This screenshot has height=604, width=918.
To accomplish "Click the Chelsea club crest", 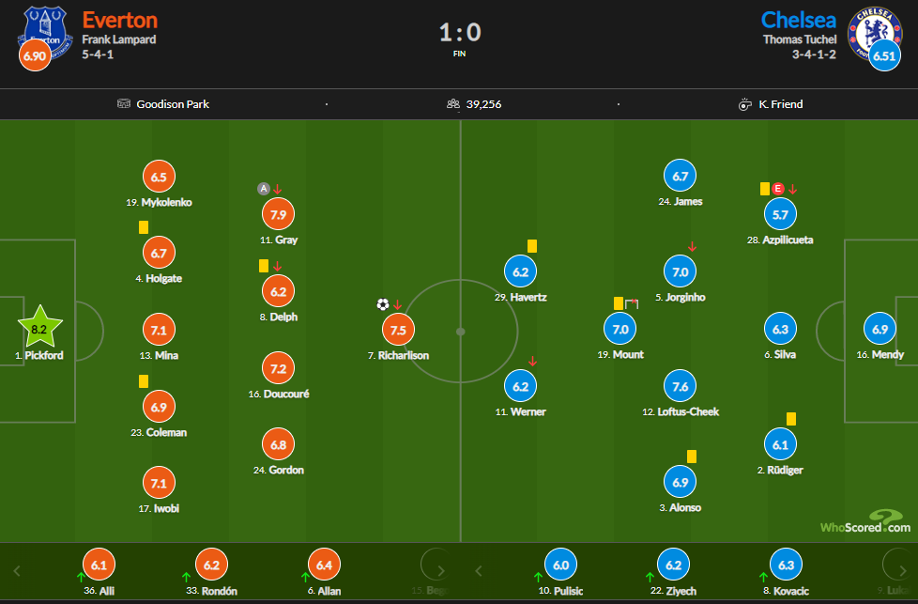I will pos(873,33).
